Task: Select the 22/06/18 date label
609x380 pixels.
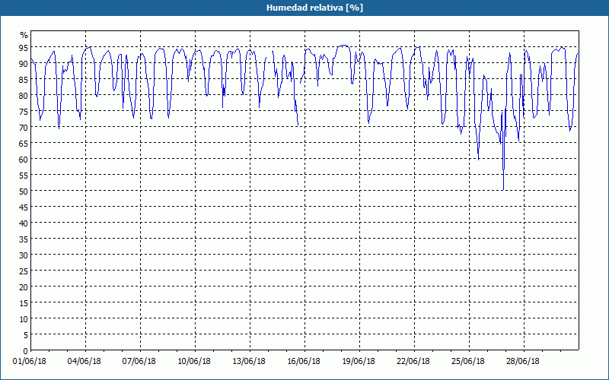Action: click(x=413, y=361)
